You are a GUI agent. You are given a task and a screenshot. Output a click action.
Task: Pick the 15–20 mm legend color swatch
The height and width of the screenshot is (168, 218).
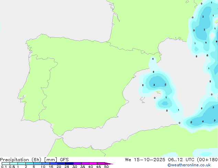53,164
